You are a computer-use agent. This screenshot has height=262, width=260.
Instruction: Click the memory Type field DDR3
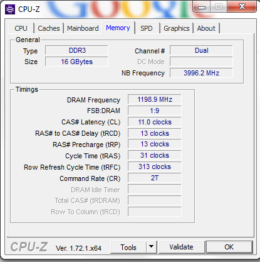point(76,50)
